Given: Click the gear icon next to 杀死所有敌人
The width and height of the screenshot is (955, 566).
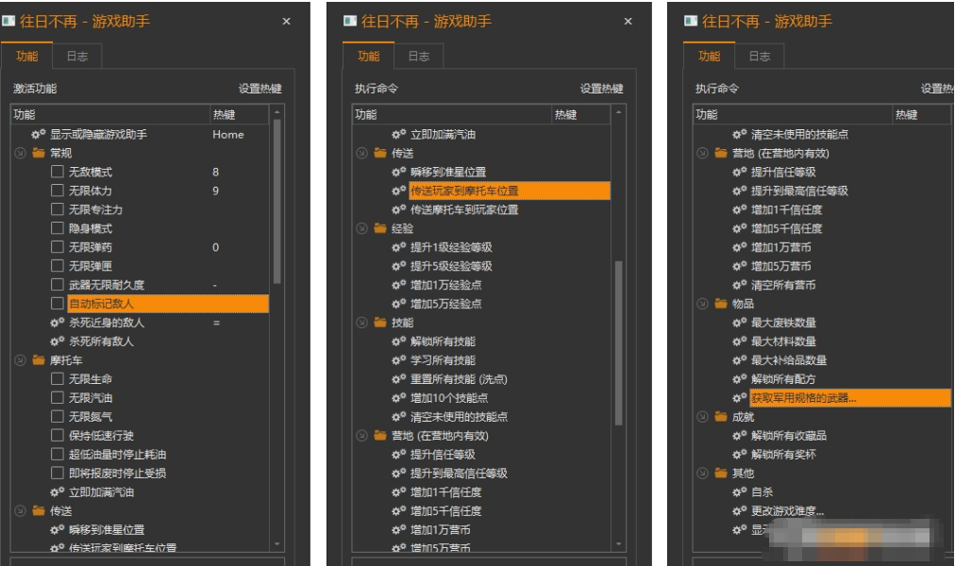Looking at the screenshot, I should coord(57,341).
